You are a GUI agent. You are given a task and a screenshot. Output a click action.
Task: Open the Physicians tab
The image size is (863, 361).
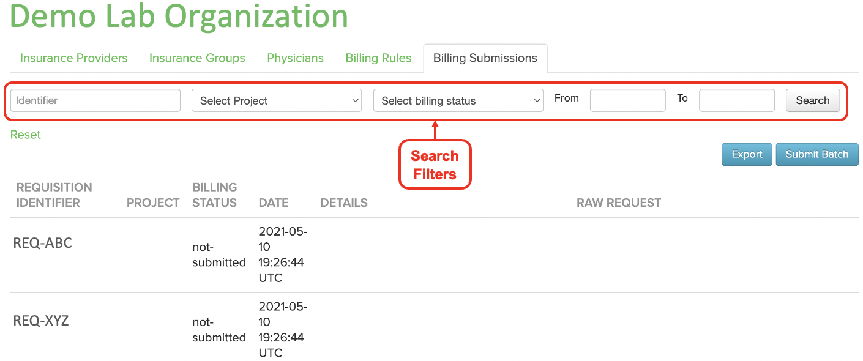pyautogui.click(x=295, y=58)
